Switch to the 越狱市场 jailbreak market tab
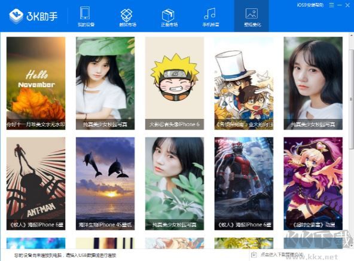This screenshot has width=354, height=261. [x=127, y=17]
